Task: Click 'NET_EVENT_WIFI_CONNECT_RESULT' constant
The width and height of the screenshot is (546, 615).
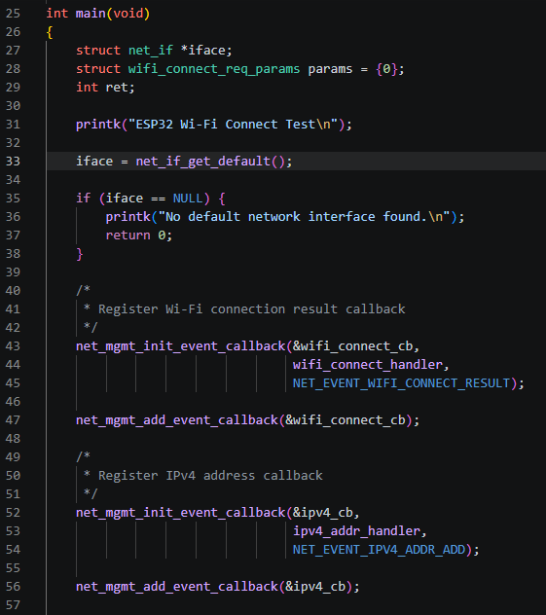Action: [x=401, y=382]
